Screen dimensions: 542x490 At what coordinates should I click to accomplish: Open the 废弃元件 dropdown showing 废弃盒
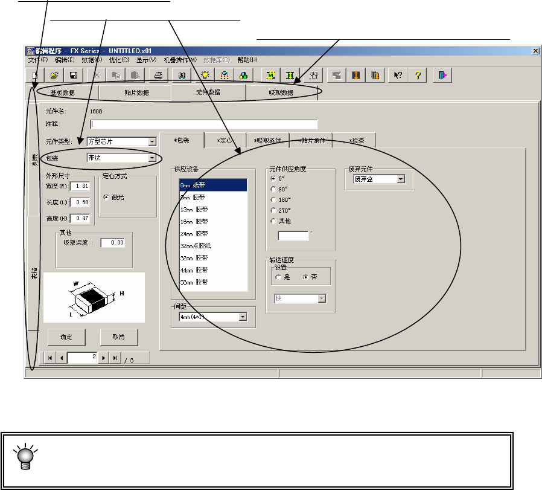(x=401, y=179)
